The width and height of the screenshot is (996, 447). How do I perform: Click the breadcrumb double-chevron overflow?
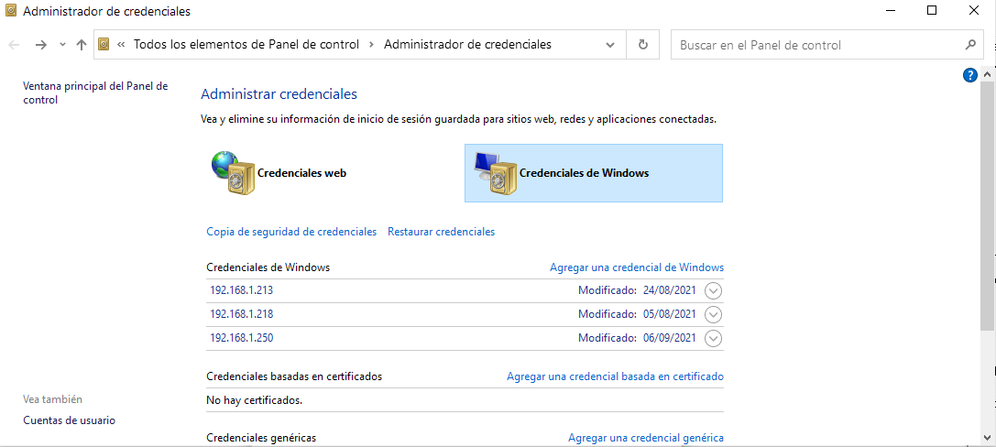121,45
